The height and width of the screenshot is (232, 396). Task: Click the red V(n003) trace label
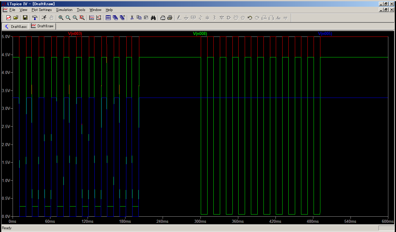tap(75, 34)
